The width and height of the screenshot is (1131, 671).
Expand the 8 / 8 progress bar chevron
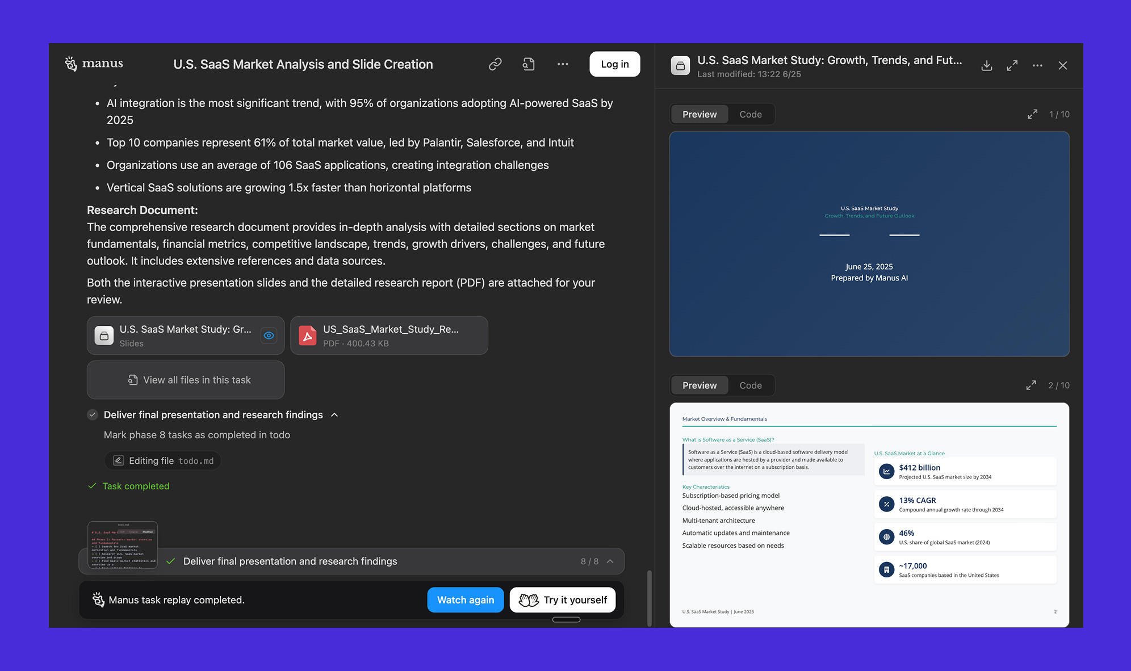(x=610, y=561)
